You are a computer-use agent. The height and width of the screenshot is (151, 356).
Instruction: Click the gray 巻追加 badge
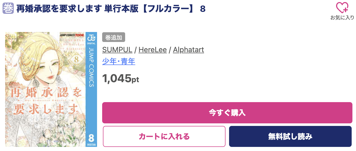tap(114, 37)
